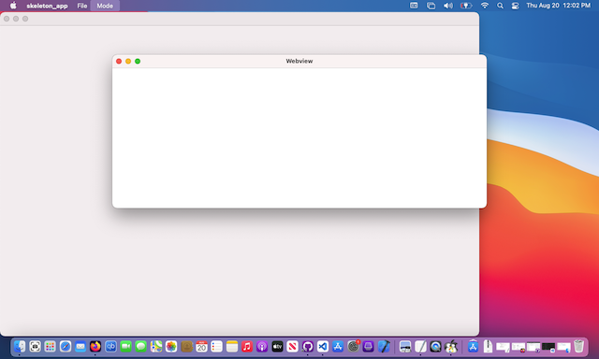Screen dimensions: 599x359
Task: Open Podcasts from the dock
Action: (262, 347)
